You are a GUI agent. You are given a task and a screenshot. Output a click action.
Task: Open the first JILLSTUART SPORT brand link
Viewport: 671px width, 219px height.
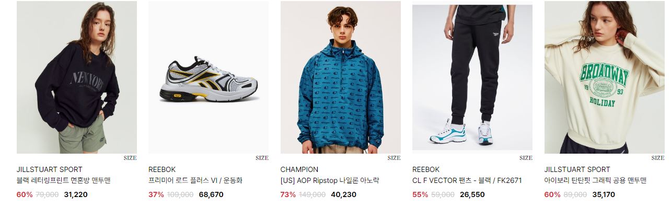pyautogui.click(x=50, y=169)
